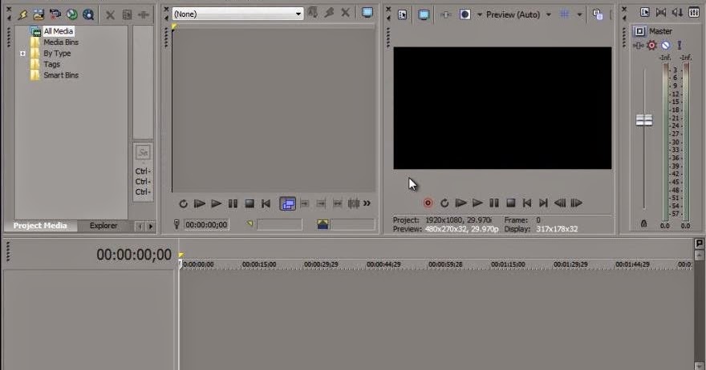Open the Overlays grid dropdown arrow
706x370 pixels.
click(579, 15)
